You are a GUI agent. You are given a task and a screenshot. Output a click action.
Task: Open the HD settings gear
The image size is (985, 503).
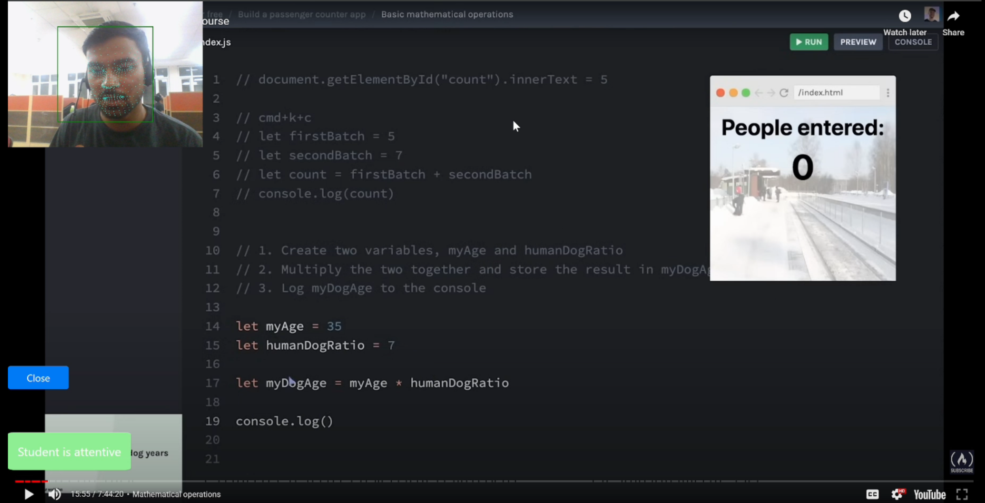tap(897, 494)
